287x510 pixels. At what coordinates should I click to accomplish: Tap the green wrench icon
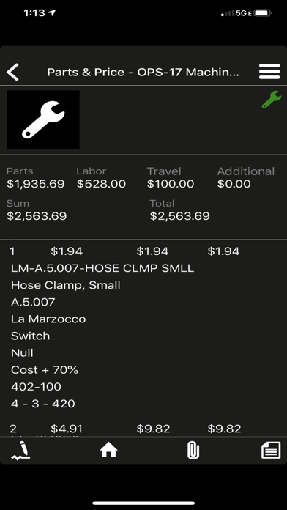point(272,100)
